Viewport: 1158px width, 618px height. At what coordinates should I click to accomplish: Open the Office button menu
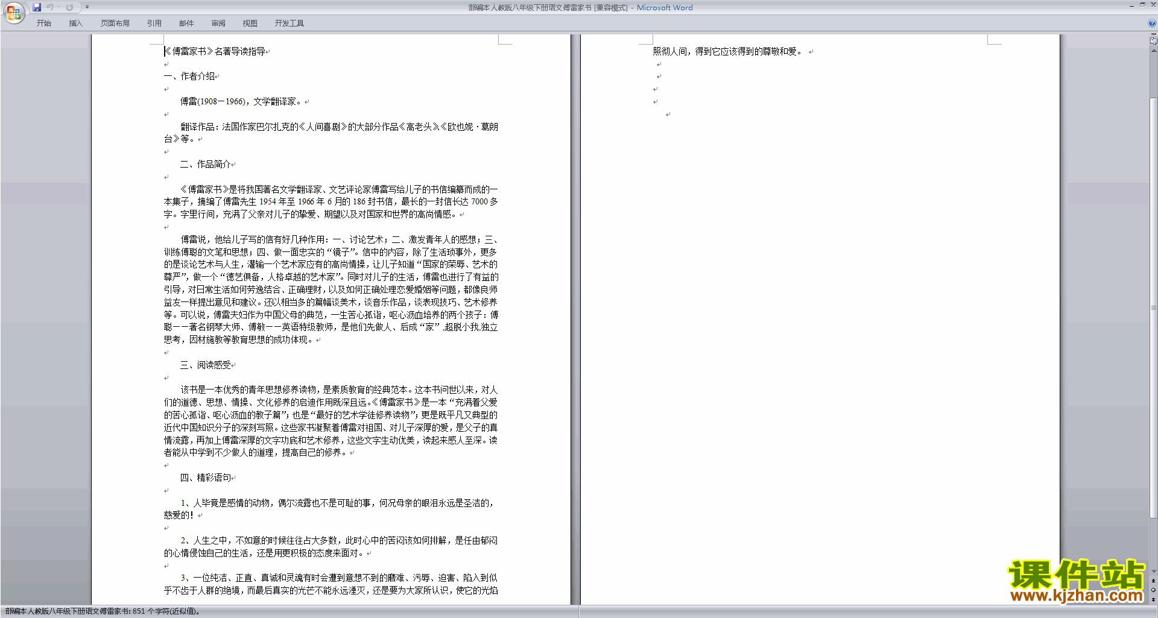coord(13,12)
